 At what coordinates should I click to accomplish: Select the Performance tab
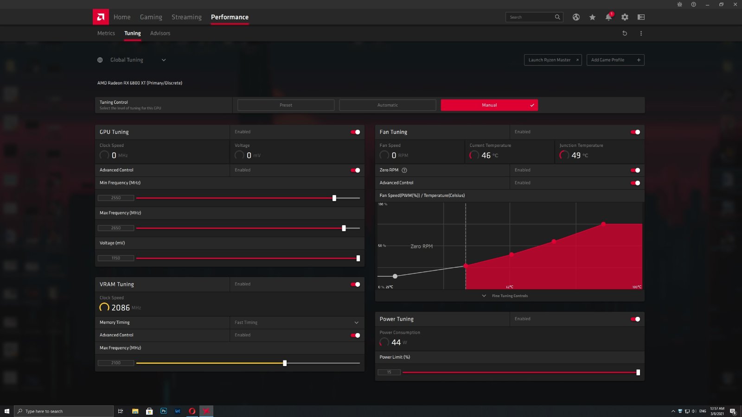pos(230,17)
